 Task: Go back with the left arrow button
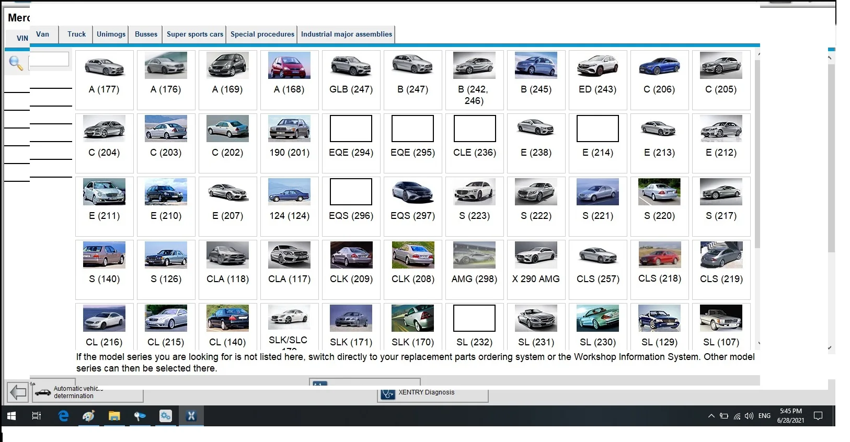(18, 392)
